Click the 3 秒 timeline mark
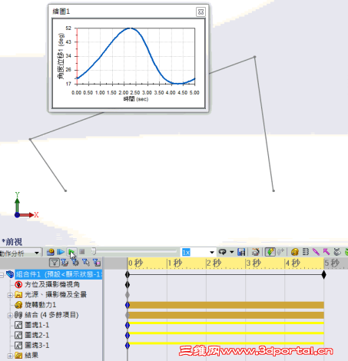The width and height of the screenshot is (348, 361). 254,263
